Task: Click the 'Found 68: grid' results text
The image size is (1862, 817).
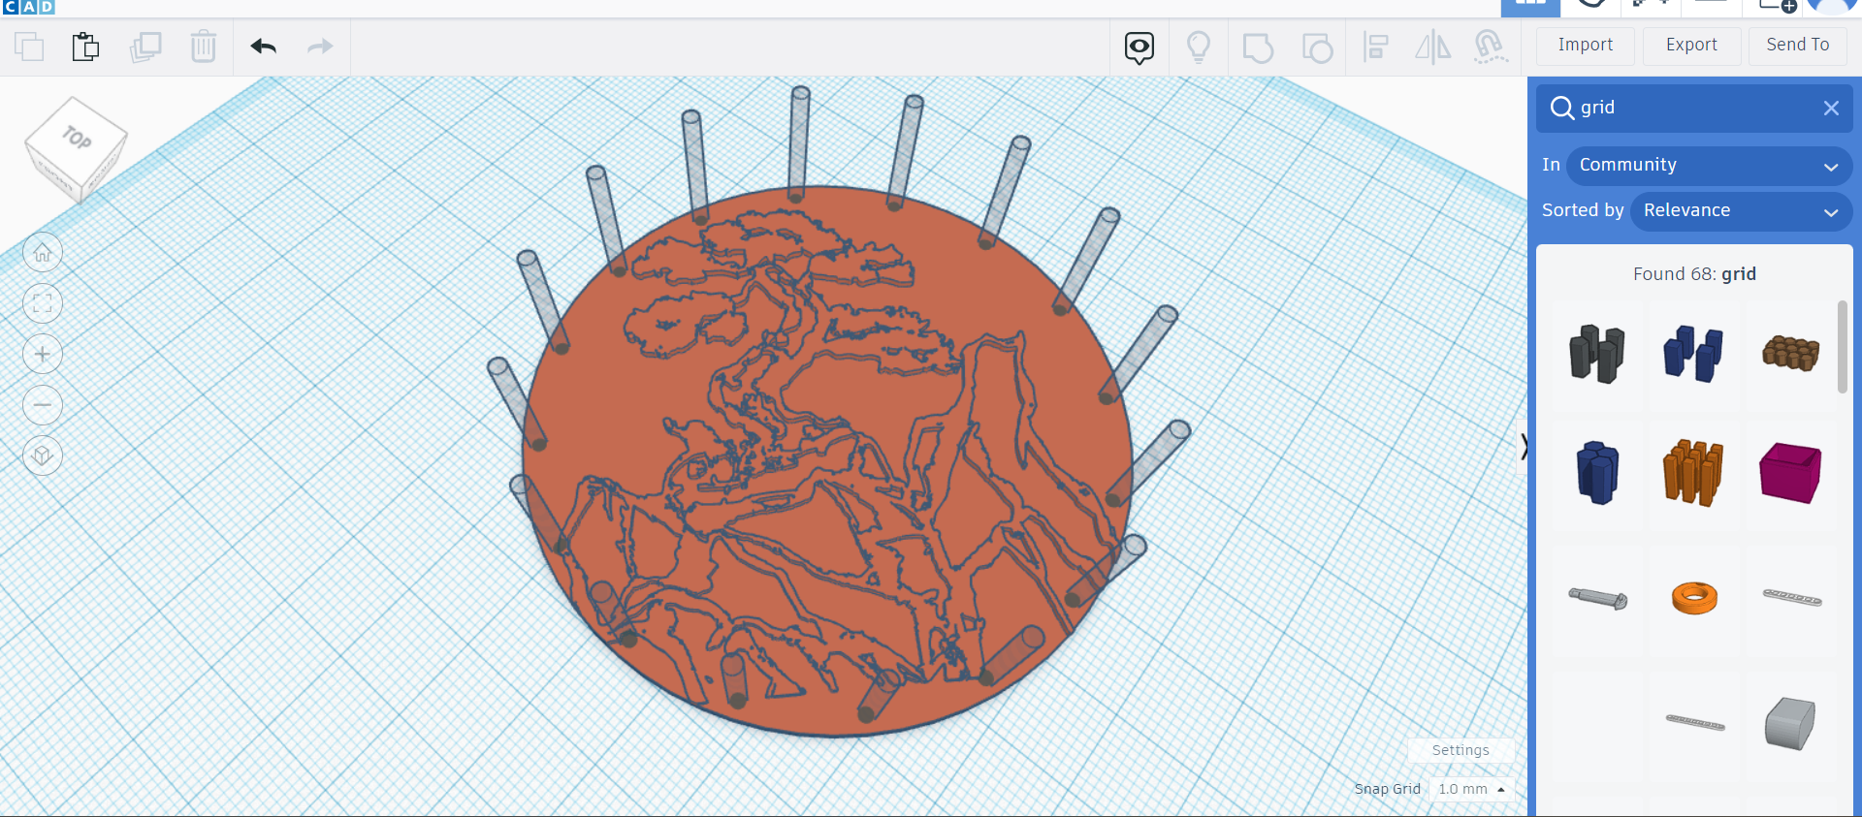Action: pyautogui.click(x=1694, y=274)
